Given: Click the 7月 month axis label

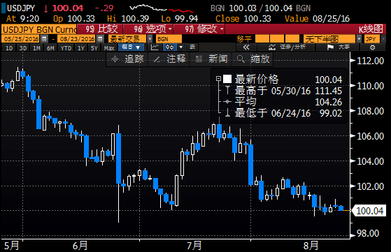Looking at the screenshot, I should coord(194,246).
